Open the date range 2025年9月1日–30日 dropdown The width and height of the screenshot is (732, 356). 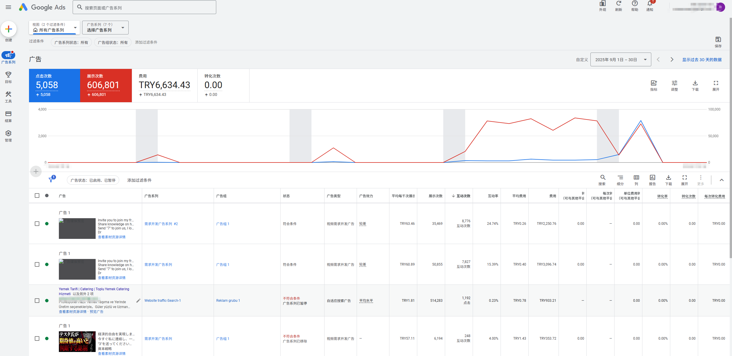(x=620, y=60)
